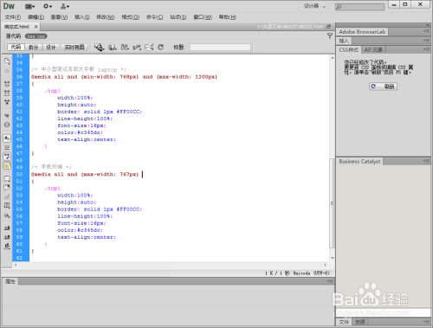The height and width of the screenshot is (328, 433).
Task: Click the restore document window icon
Action: [328, 27]
